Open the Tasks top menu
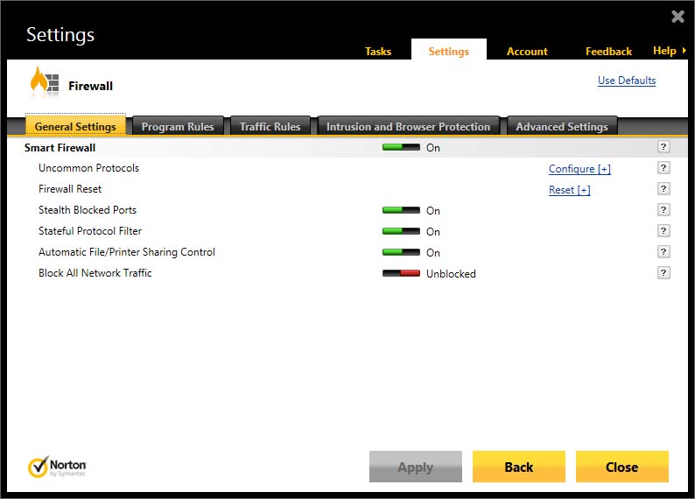The image size is (695, 499). coord(378,52)
